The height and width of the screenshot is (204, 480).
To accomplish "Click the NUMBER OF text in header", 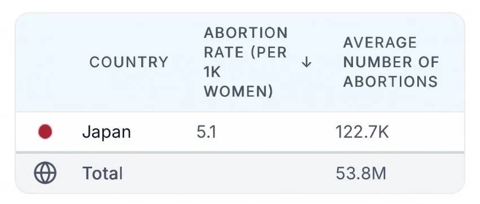I will [x=391, y=62].
